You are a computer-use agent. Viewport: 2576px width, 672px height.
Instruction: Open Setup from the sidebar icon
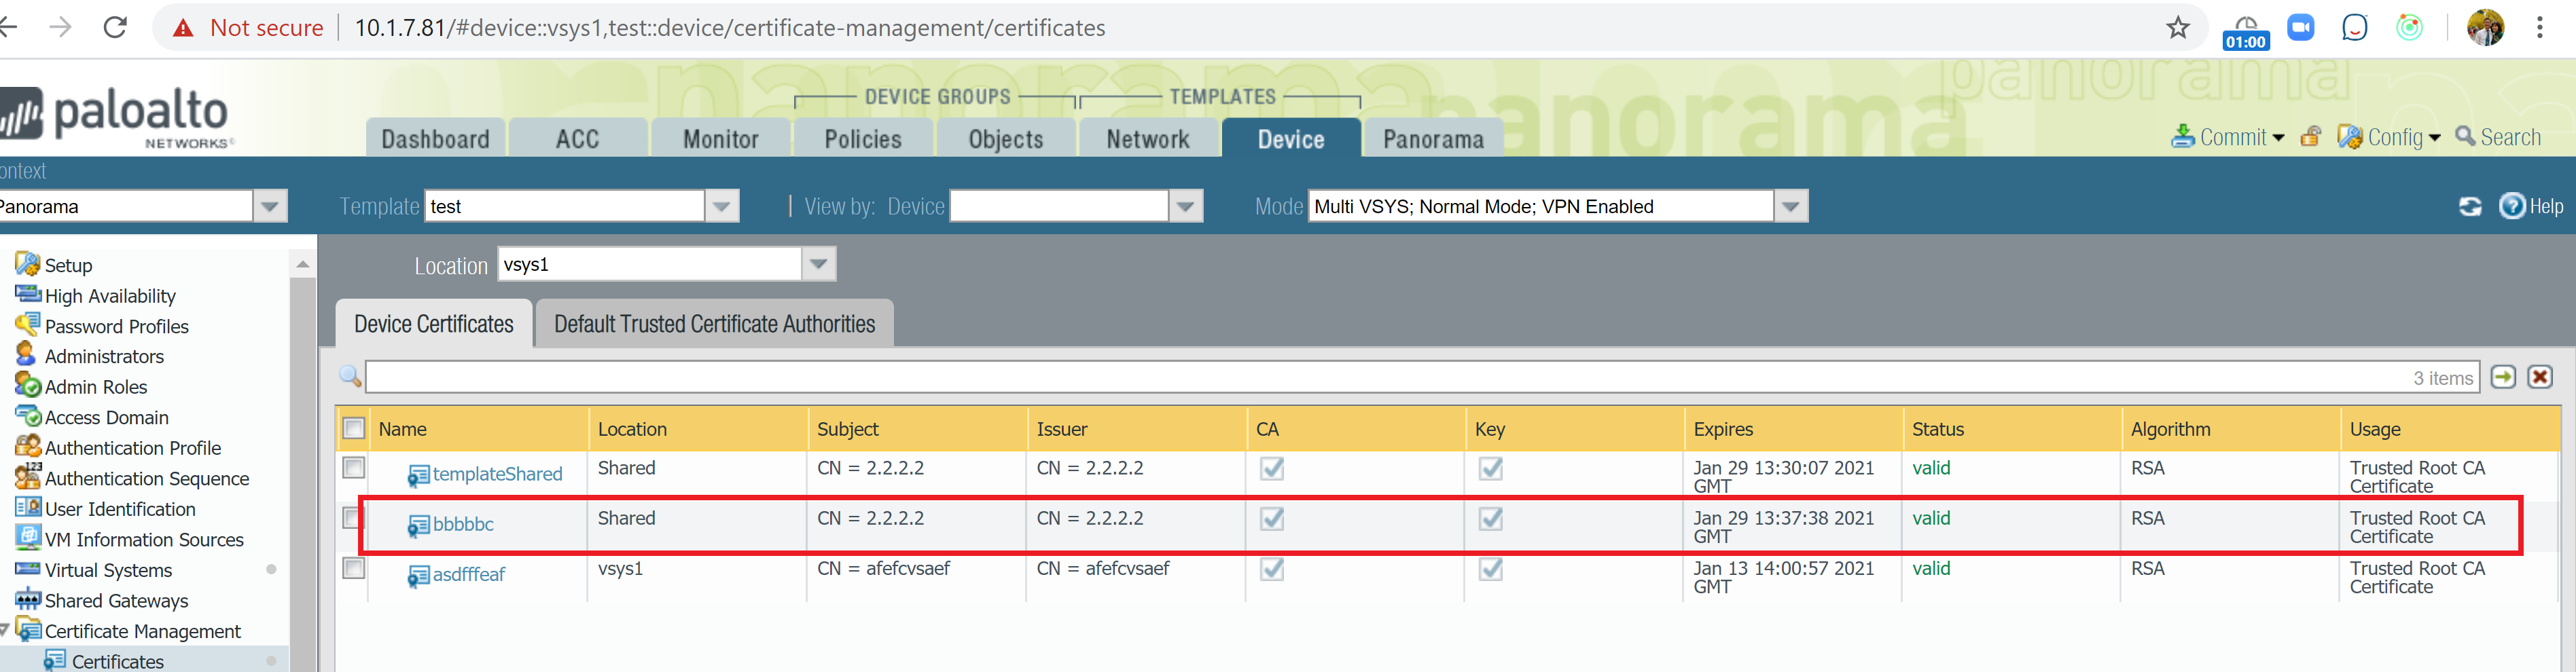[27, 263]
